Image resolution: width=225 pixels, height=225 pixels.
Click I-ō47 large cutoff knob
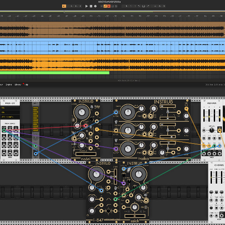pos(96,174)
